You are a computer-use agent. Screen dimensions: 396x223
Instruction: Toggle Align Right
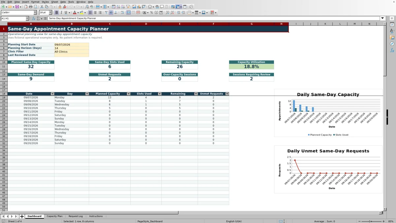coord(100,13)
